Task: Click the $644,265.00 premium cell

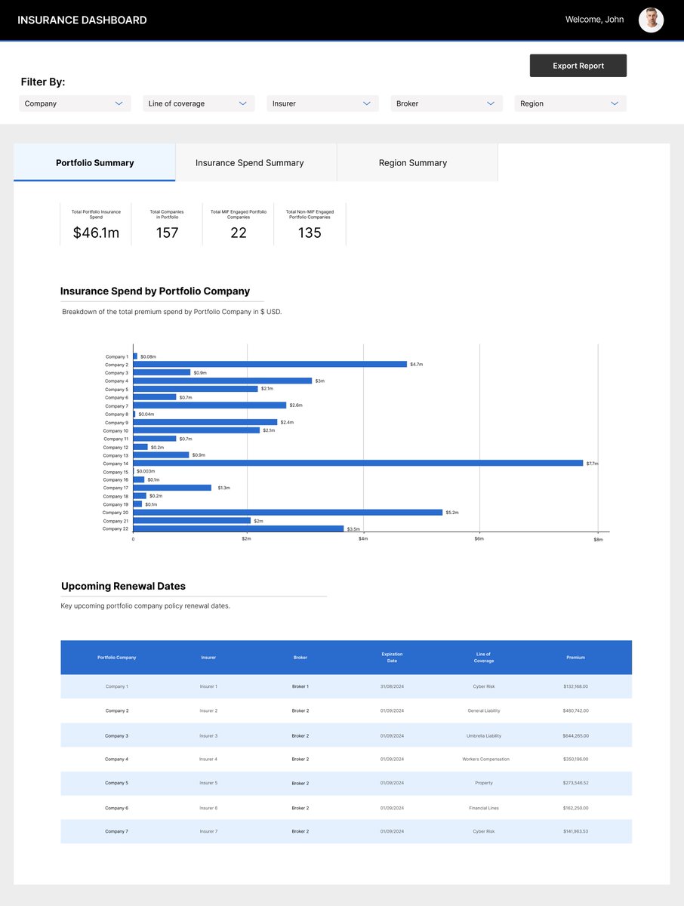Action: pyautogui.click(x=575, y=735)
